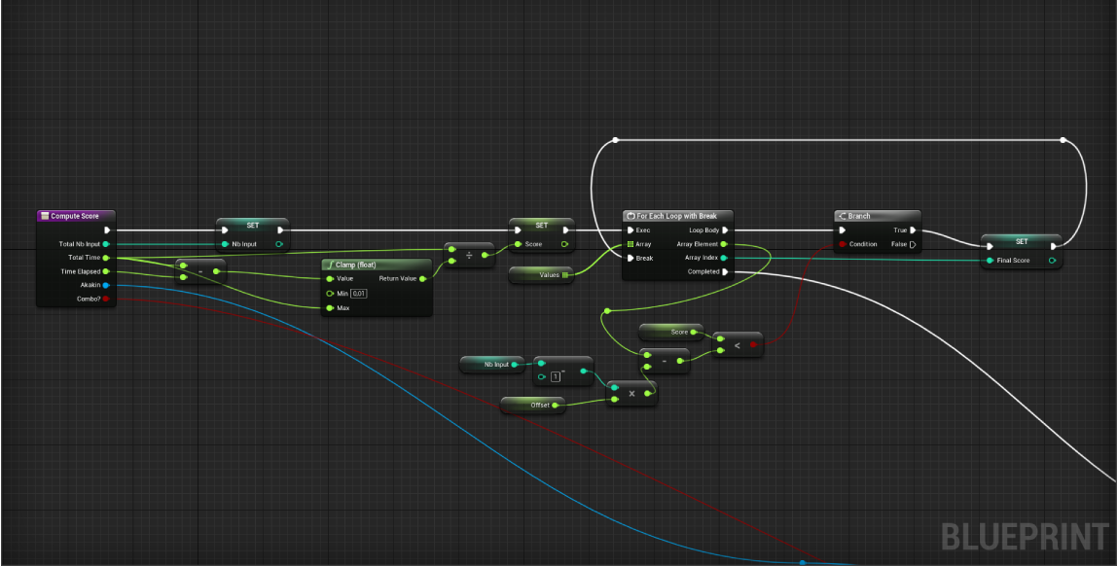Click the Combo? boolean output pin
1117x566 pixels.
(105, 299)
